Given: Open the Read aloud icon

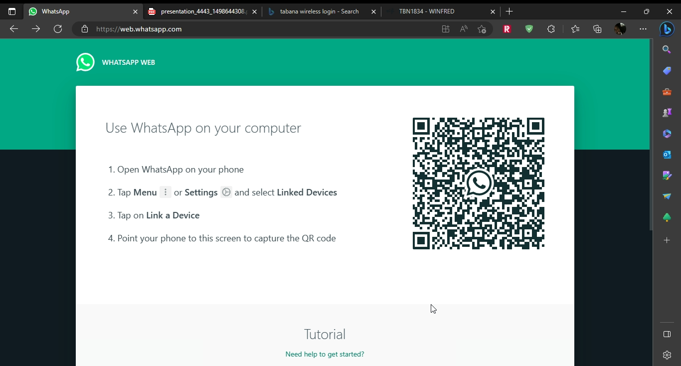Looking at the screenshot, I should tap(464, 29).
